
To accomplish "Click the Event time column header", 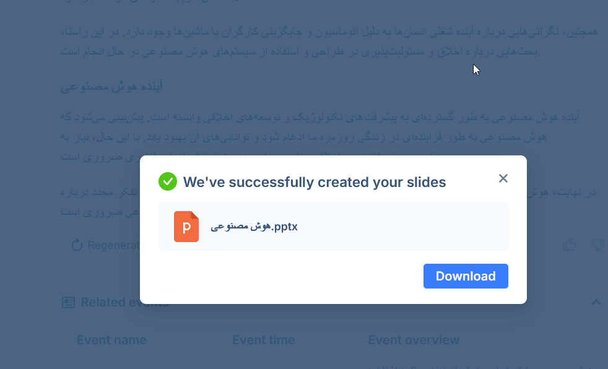I will tap(263, 340).
